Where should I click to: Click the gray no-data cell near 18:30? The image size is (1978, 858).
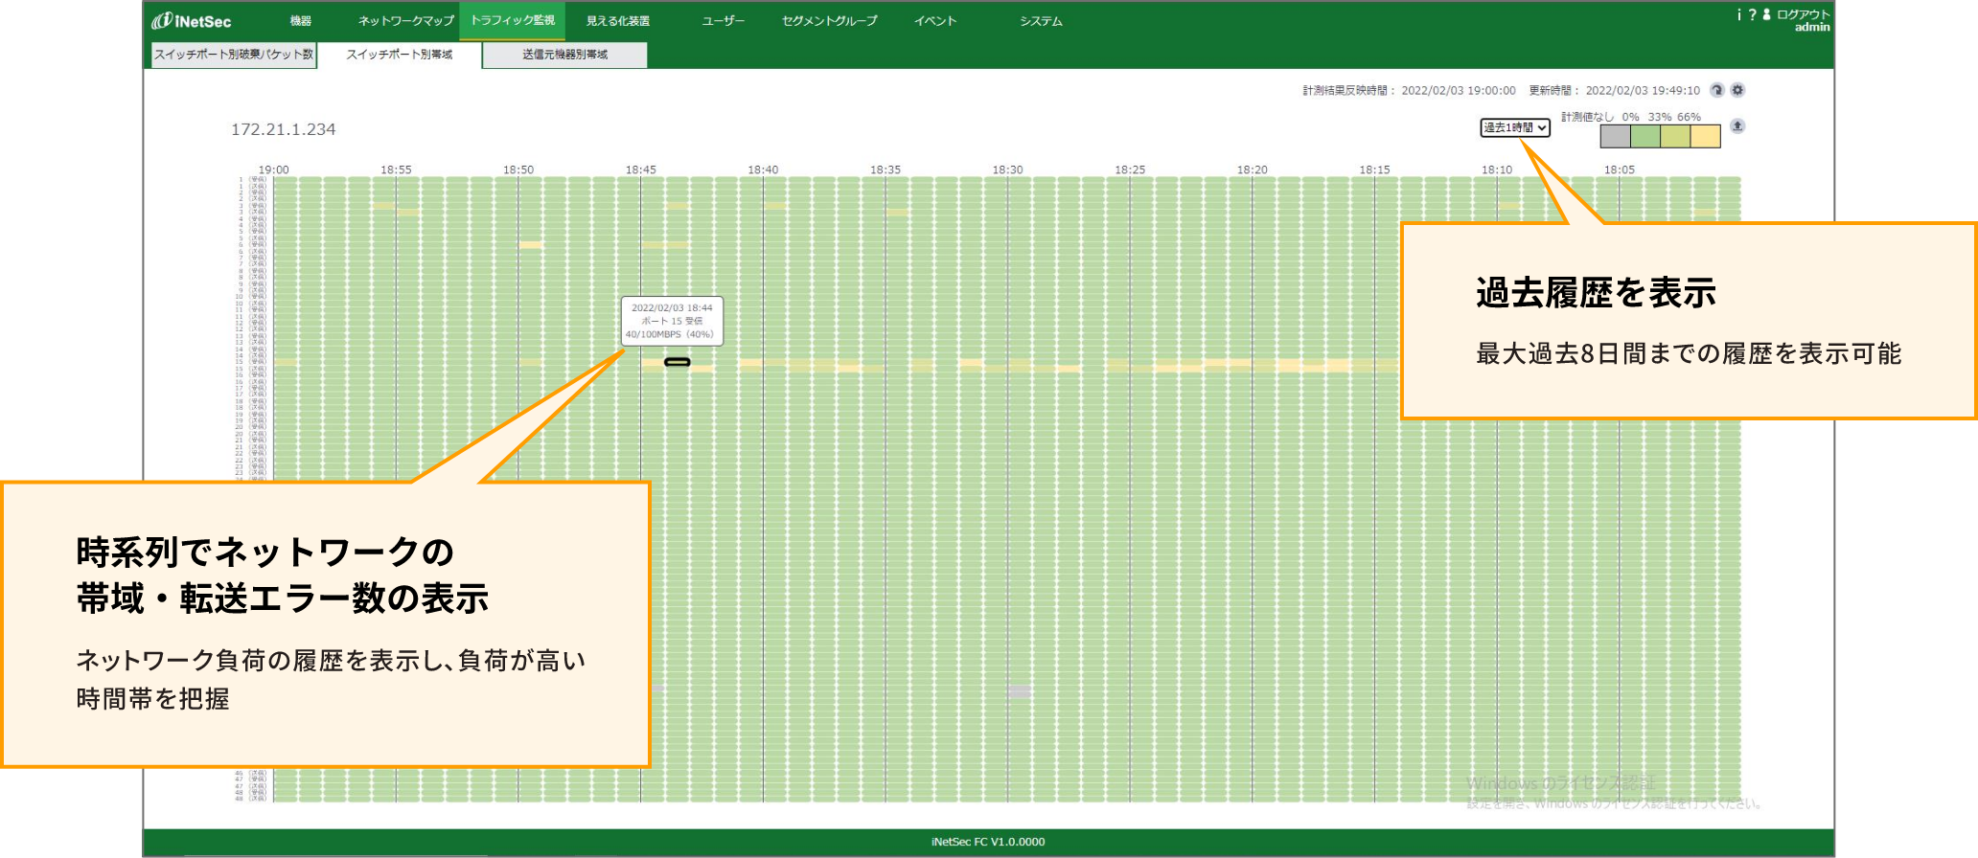[1020, 690]
